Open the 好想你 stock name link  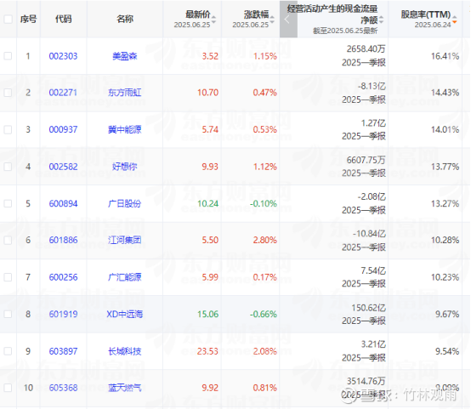tap(125, 167)
